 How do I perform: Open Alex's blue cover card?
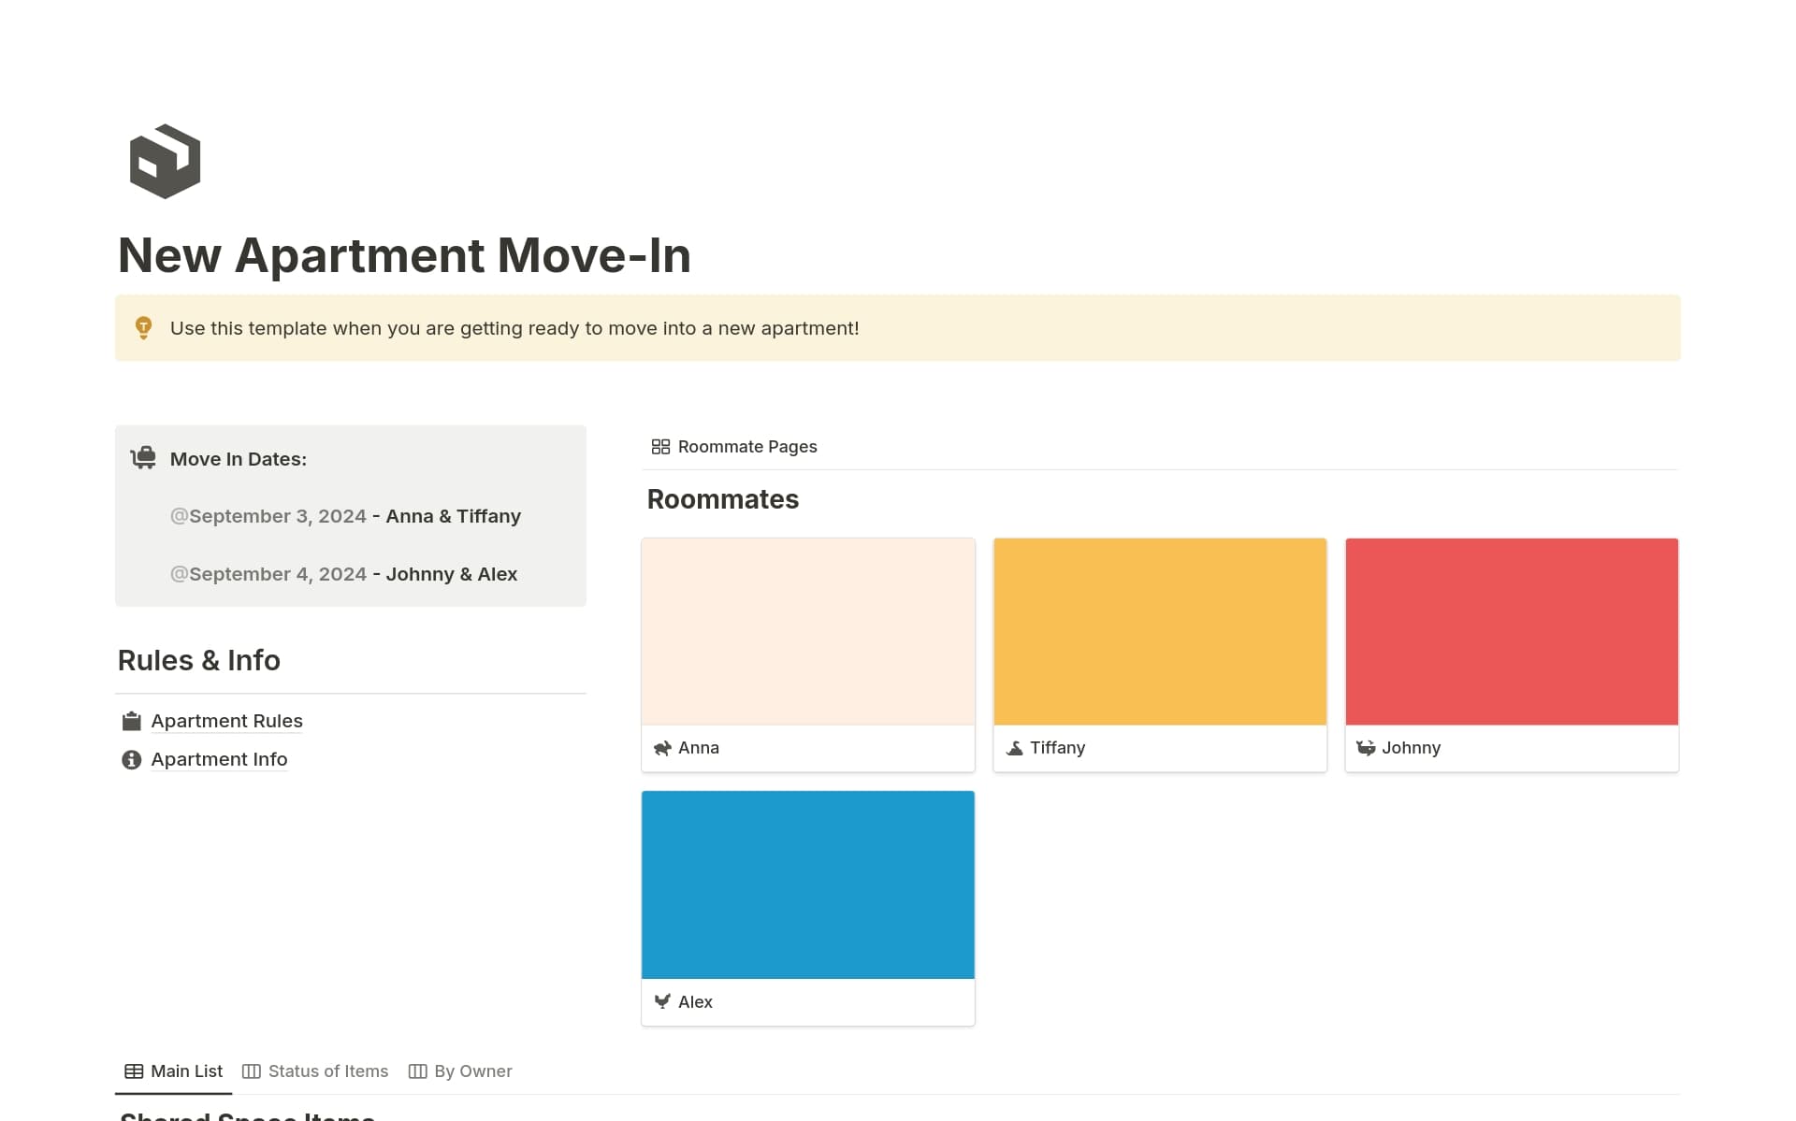pos(807,884)
